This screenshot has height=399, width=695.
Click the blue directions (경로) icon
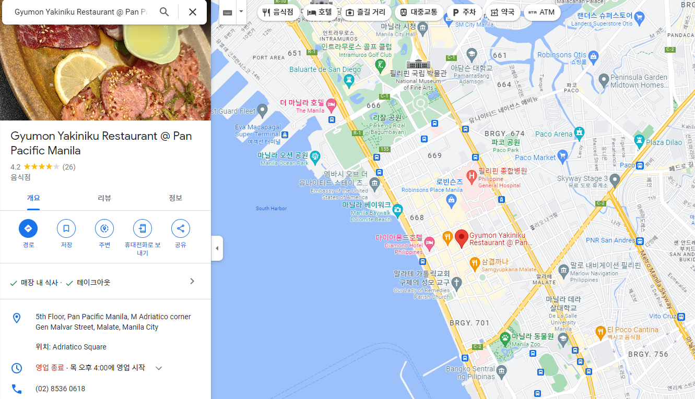[x=28, y=228]
